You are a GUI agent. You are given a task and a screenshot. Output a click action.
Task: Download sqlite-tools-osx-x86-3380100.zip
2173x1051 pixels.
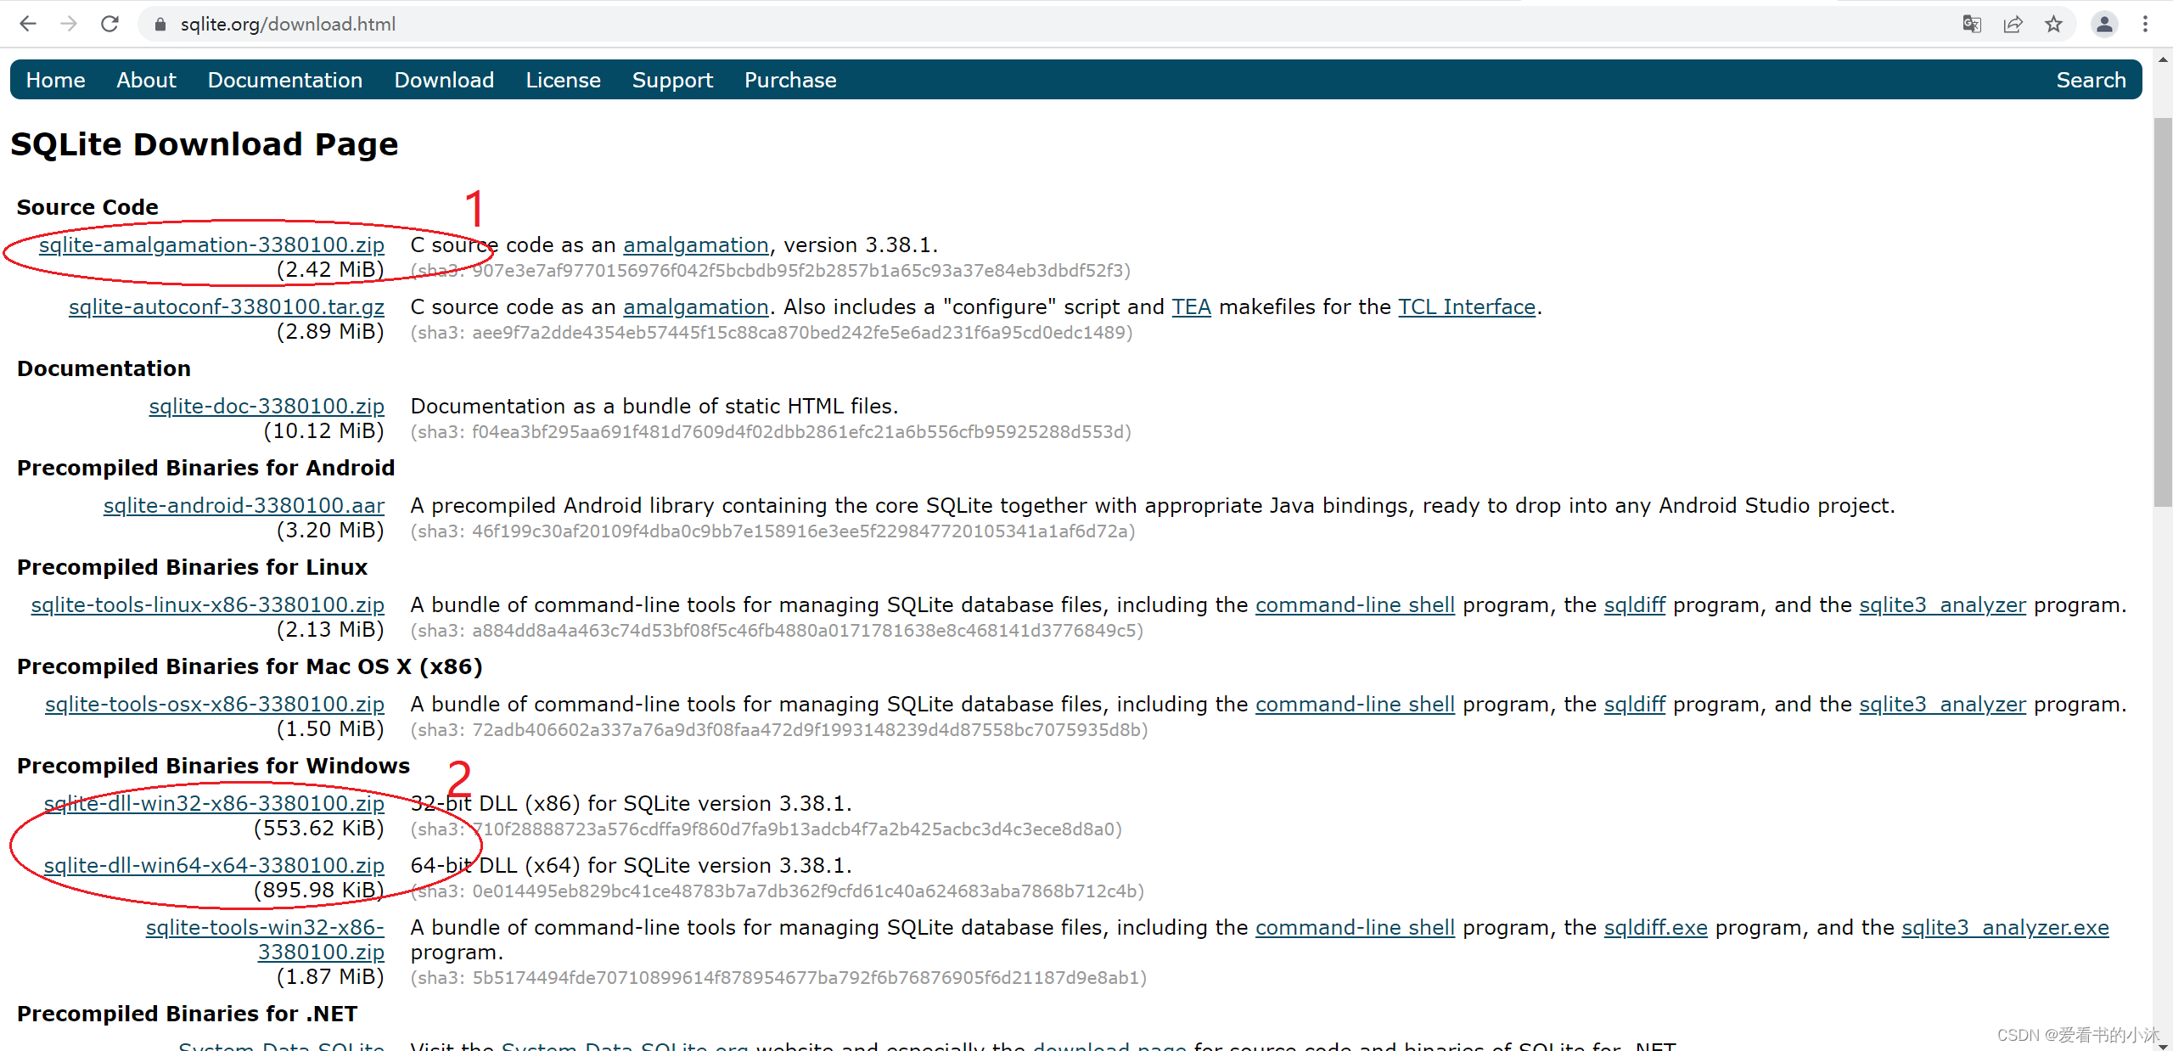tap(215, 704)
